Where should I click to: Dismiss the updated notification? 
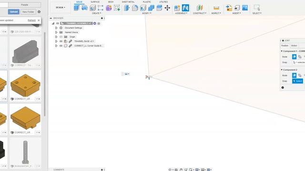[39, 20]
